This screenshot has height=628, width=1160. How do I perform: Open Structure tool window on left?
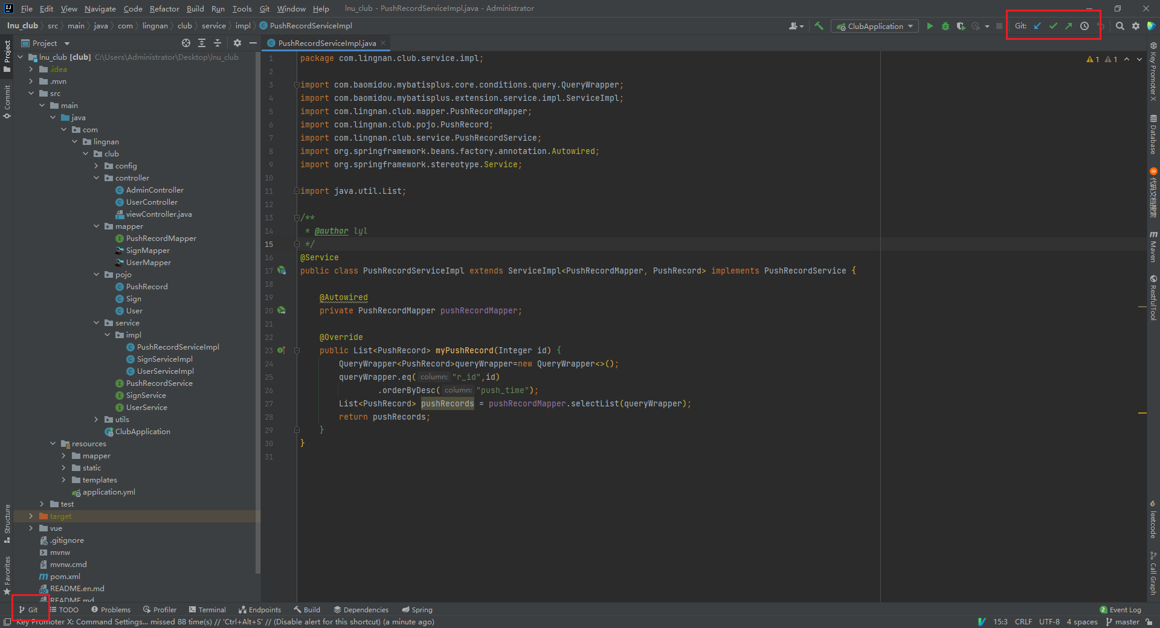point(7,523)
